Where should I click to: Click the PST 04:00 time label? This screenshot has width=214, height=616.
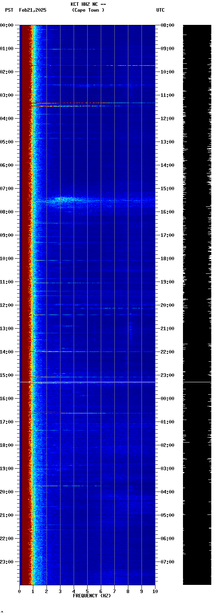(x=7, y=119)
